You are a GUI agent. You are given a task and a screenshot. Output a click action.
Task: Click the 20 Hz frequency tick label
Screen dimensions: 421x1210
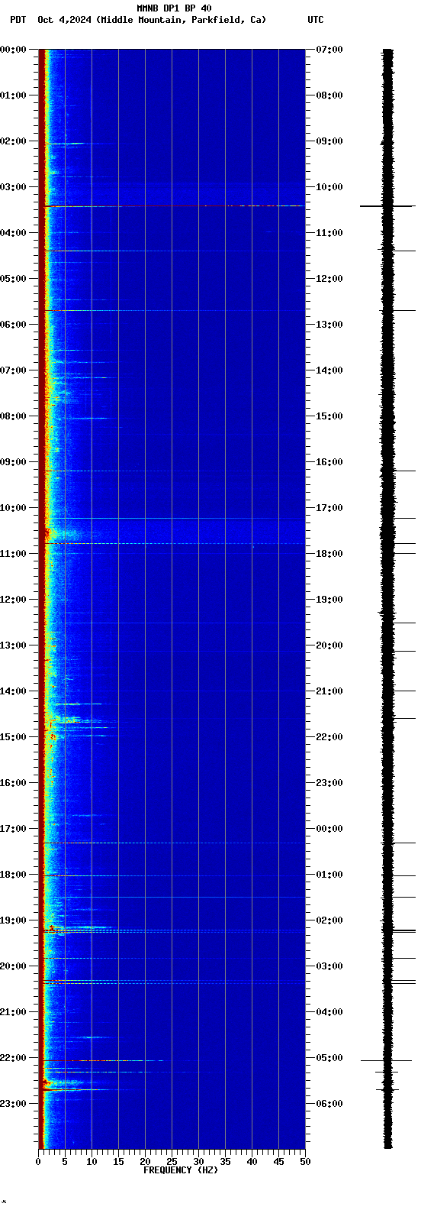(145, 1162)
